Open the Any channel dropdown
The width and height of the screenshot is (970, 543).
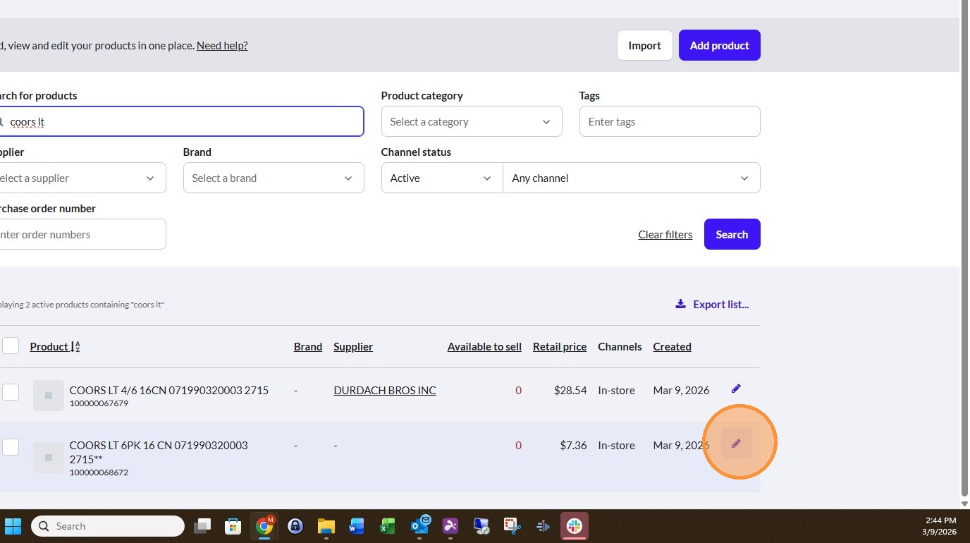[x=632, y=178]
